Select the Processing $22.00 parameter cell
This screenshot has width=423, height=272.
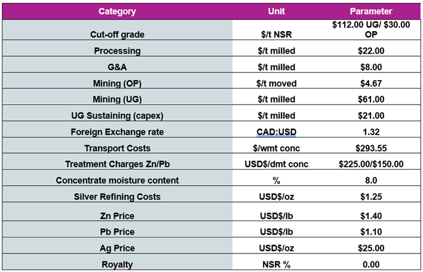(x=370, y=51)
